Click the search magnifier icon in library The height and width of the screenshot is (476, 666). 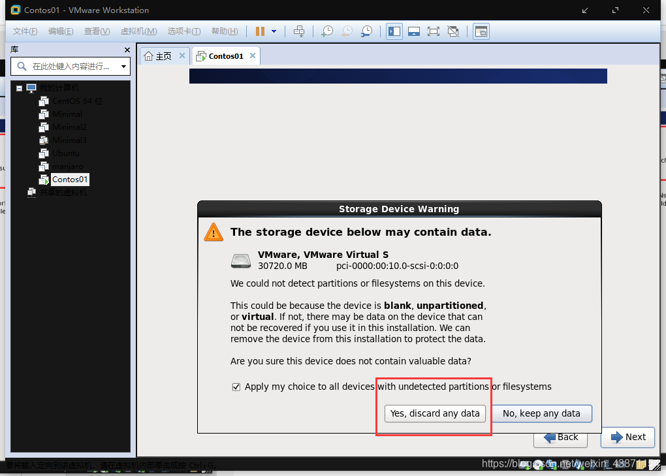tap(22, 67)
